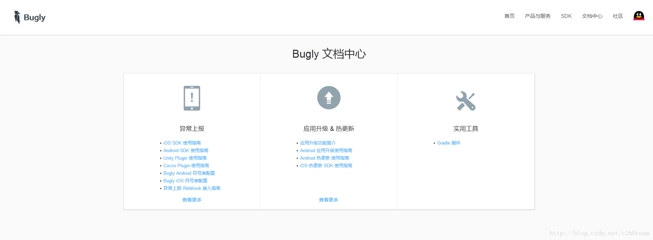Click the upload arrow circle icon

click(329, 98)
